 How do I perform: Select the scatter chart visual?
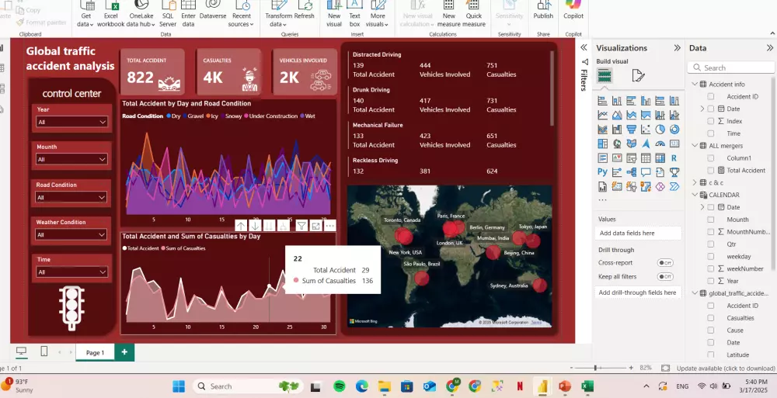point(646,130)
